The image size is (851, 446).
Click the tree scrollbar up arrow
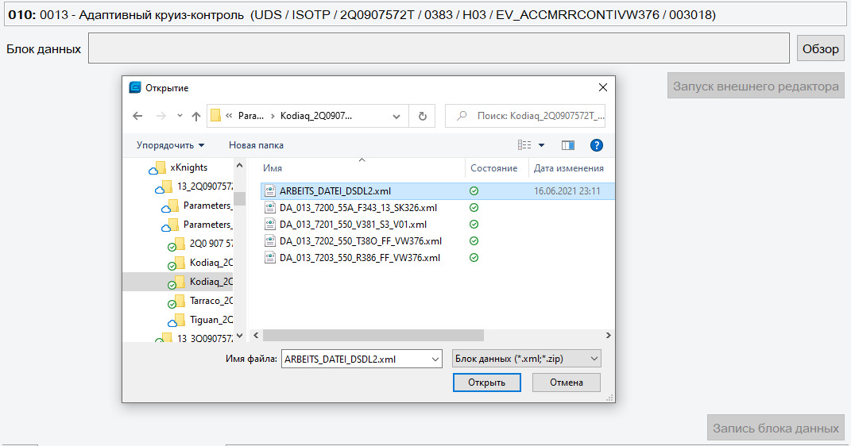239,165
